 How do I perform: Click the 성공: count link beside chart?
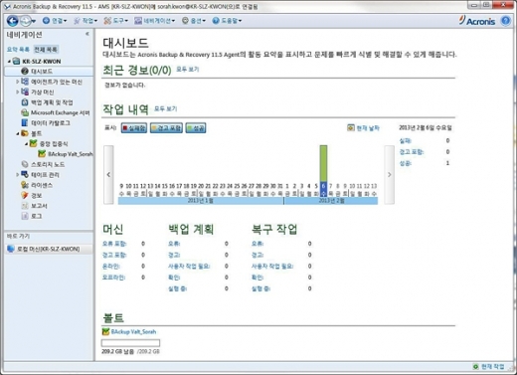[x=405, y=163]
